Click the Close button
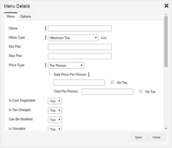 pos(156,137)
